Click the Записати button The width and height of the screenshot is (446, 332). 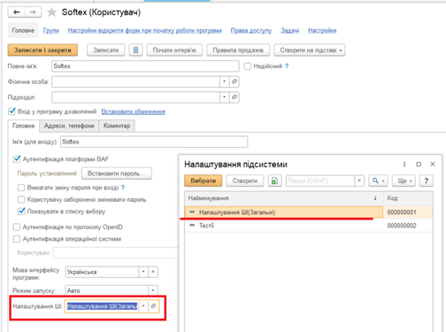click(106, 50)
